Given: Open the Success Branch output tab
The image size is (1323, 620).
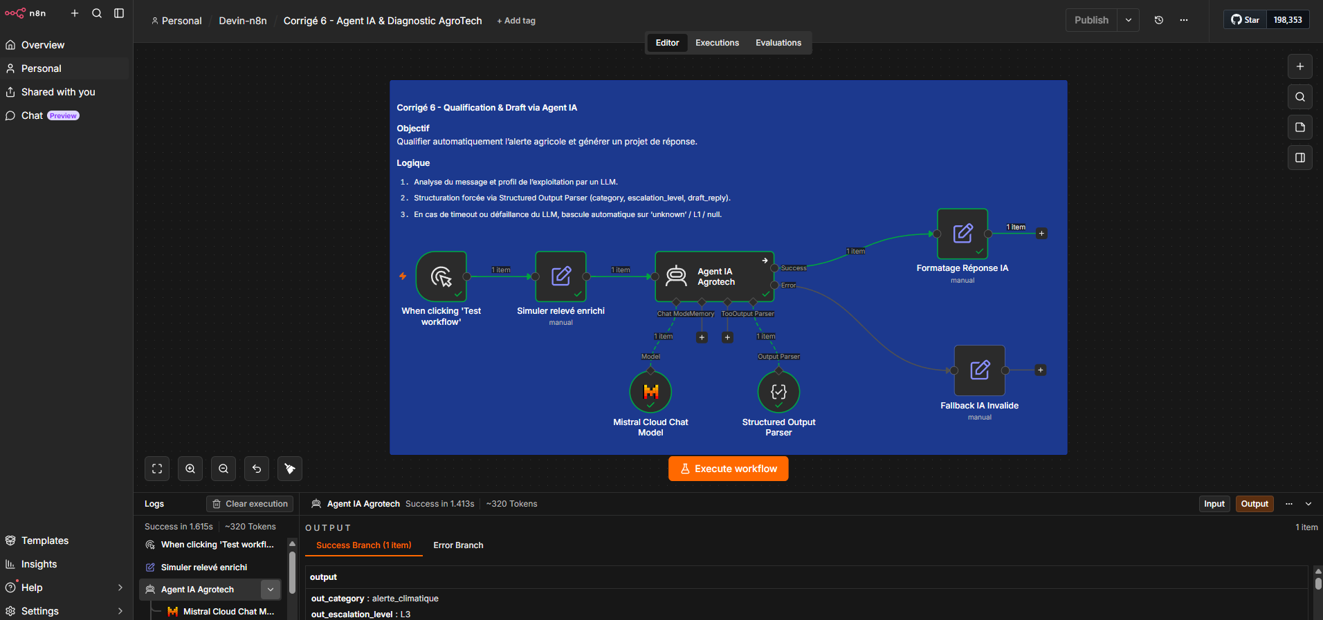Looking at the screenshot, I should 363,545.
